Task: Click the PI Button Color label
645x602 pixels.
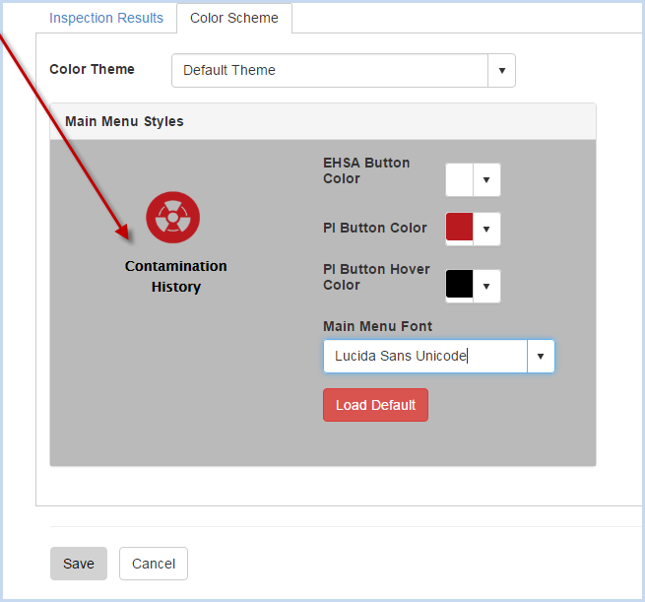Action: [x=375, y=228]
